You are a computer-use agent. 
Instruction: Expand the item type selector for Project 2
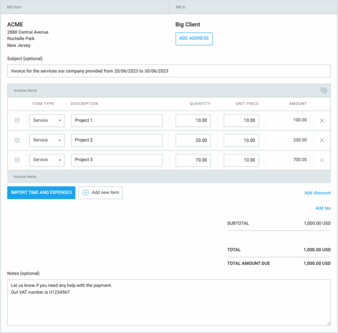[x=47, y=140]
